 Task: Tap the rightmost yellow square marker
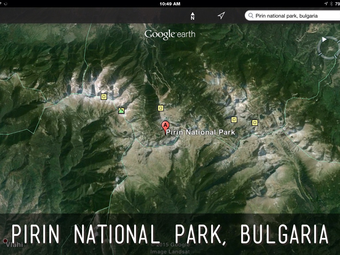(x=255, y=123)
